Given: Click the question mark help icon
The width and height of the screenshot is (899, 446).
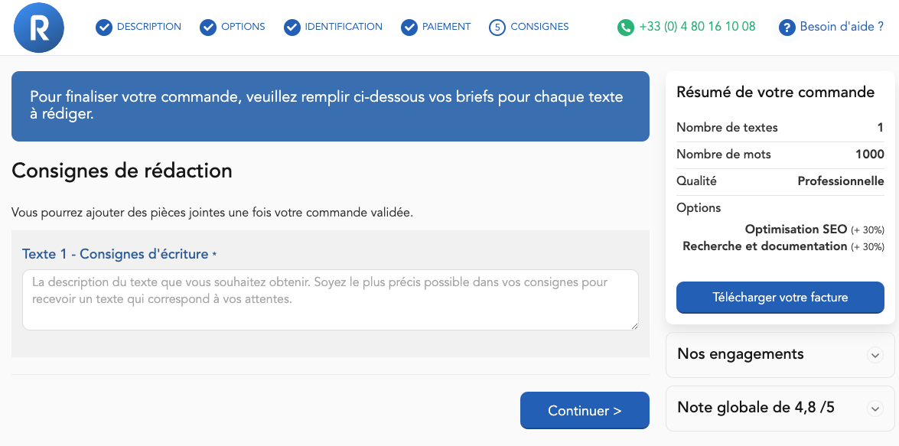Looking at the screenshot, I should [x=787, y=27].
